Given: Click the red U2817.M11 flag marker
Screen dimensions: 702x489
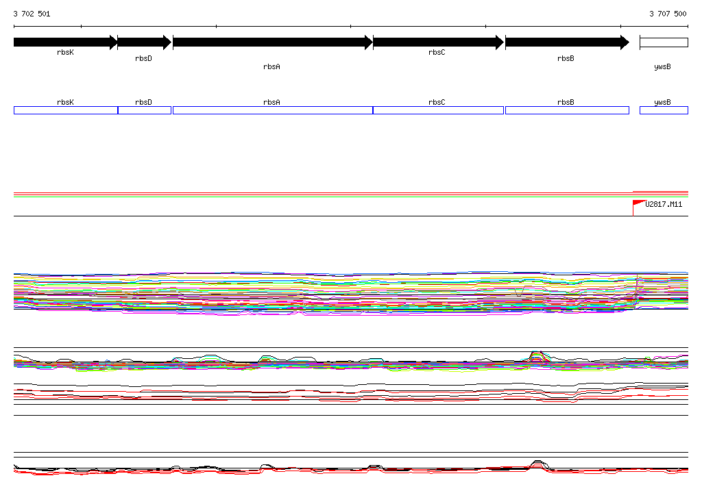Looking at the screenshot, I should coord(638,203).
